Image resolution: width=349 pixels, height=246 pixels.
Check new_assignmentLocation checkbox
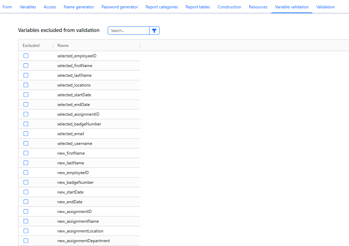(26, 231)
